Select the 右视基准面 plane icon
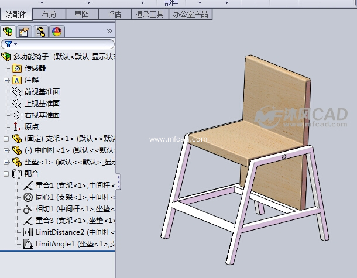357x278 pixels. click(x=16, y=115)
